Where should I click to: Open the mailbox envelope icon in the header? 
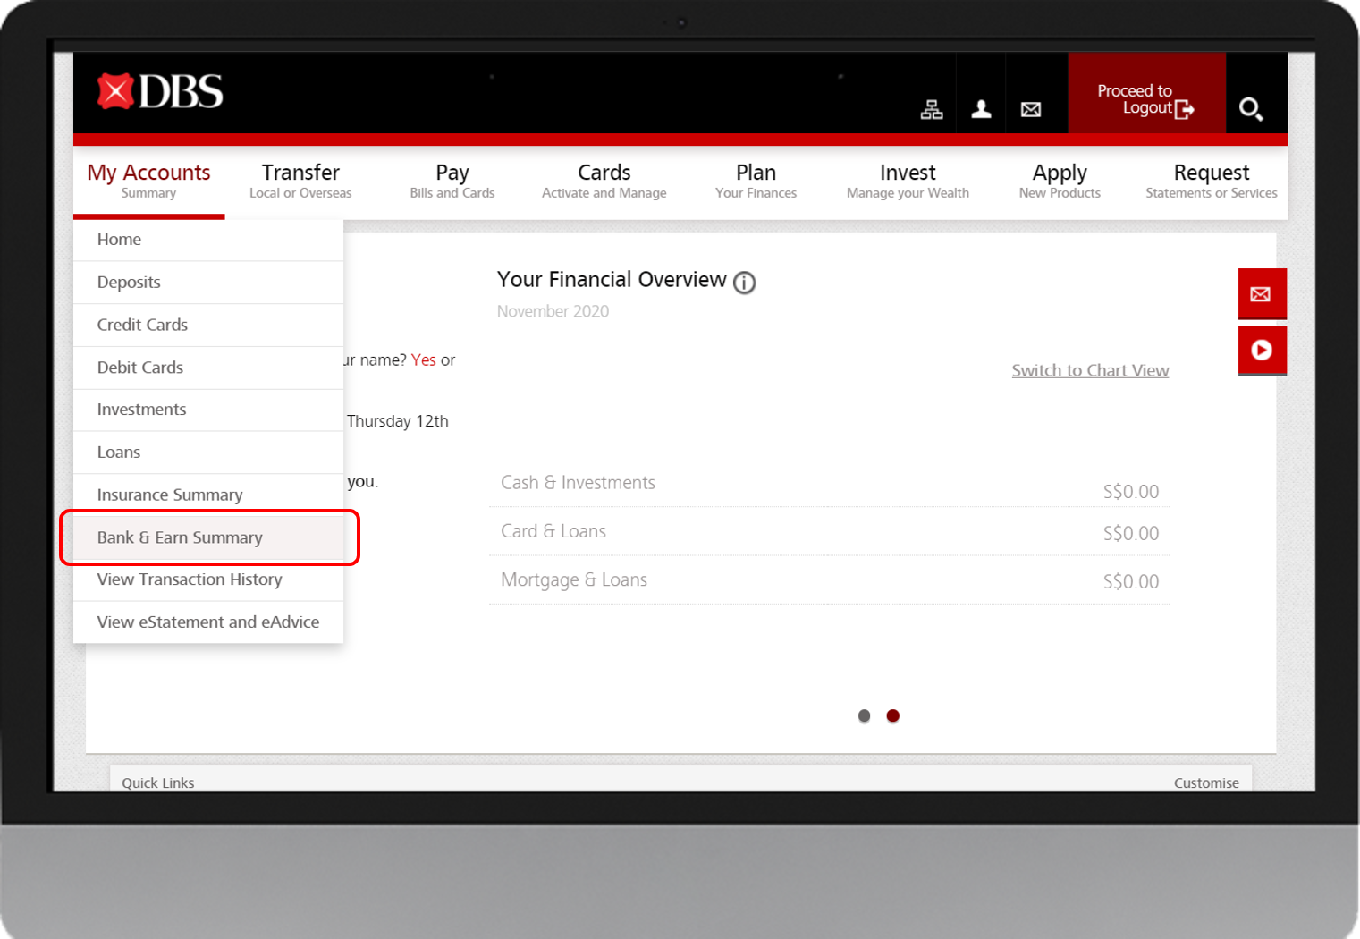coord(1030,108)
